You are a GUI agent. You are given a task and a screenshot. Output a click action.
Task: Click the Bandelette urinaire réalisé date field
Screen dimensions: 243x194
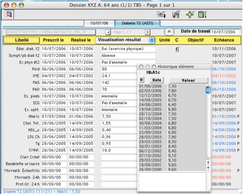81,164
